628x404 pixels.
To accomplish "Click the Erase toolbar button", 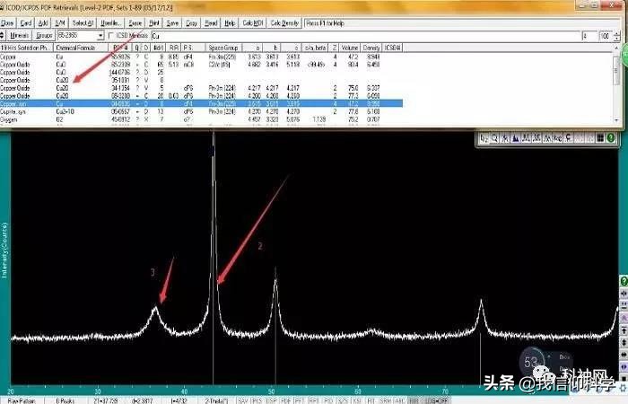I will (135, 23).
